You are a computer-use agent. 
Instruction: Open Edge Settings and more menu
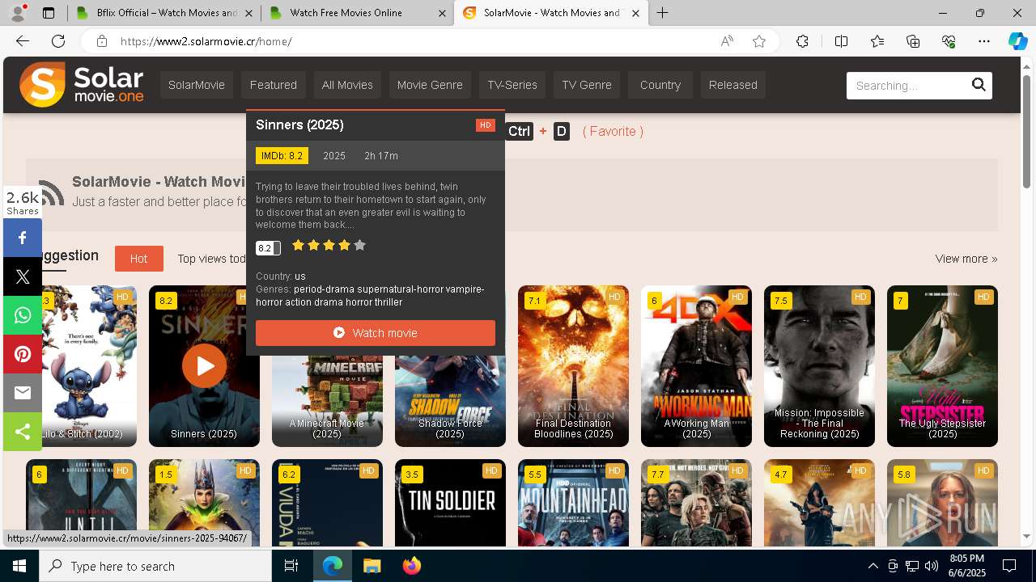pos(984,41)
